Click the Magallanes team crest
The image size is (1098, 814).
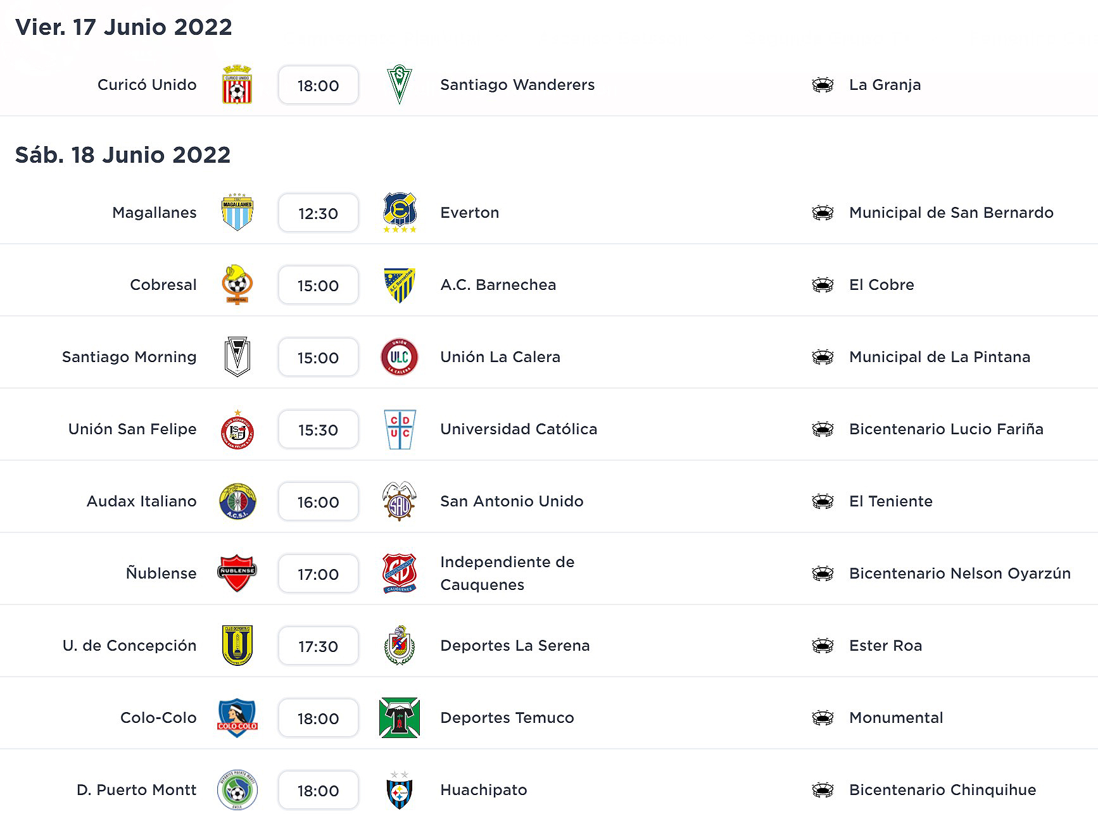[237, 213]
